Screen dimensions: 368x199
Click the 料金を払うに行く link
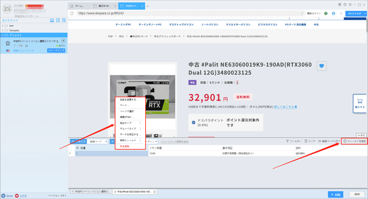(x=27, y=17)
